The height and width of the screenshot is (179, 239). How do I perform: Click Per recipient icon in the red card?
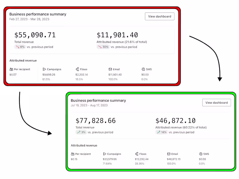point(11,69)
